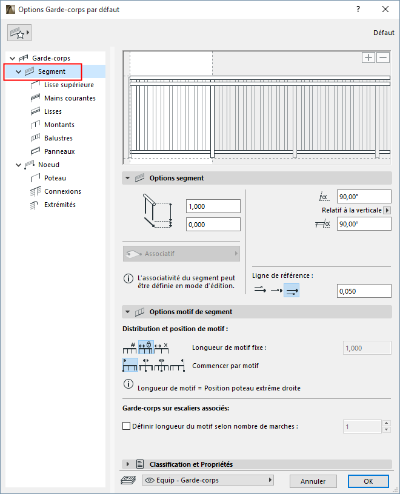This screenshot has height=494, width=400.
Task: Decrease number of steps with down stepper
Action: pyautogui.click(x=387, y=430)
